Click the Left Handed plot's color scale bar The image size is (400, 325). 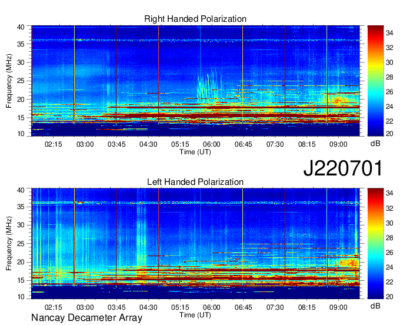(375, 244)
